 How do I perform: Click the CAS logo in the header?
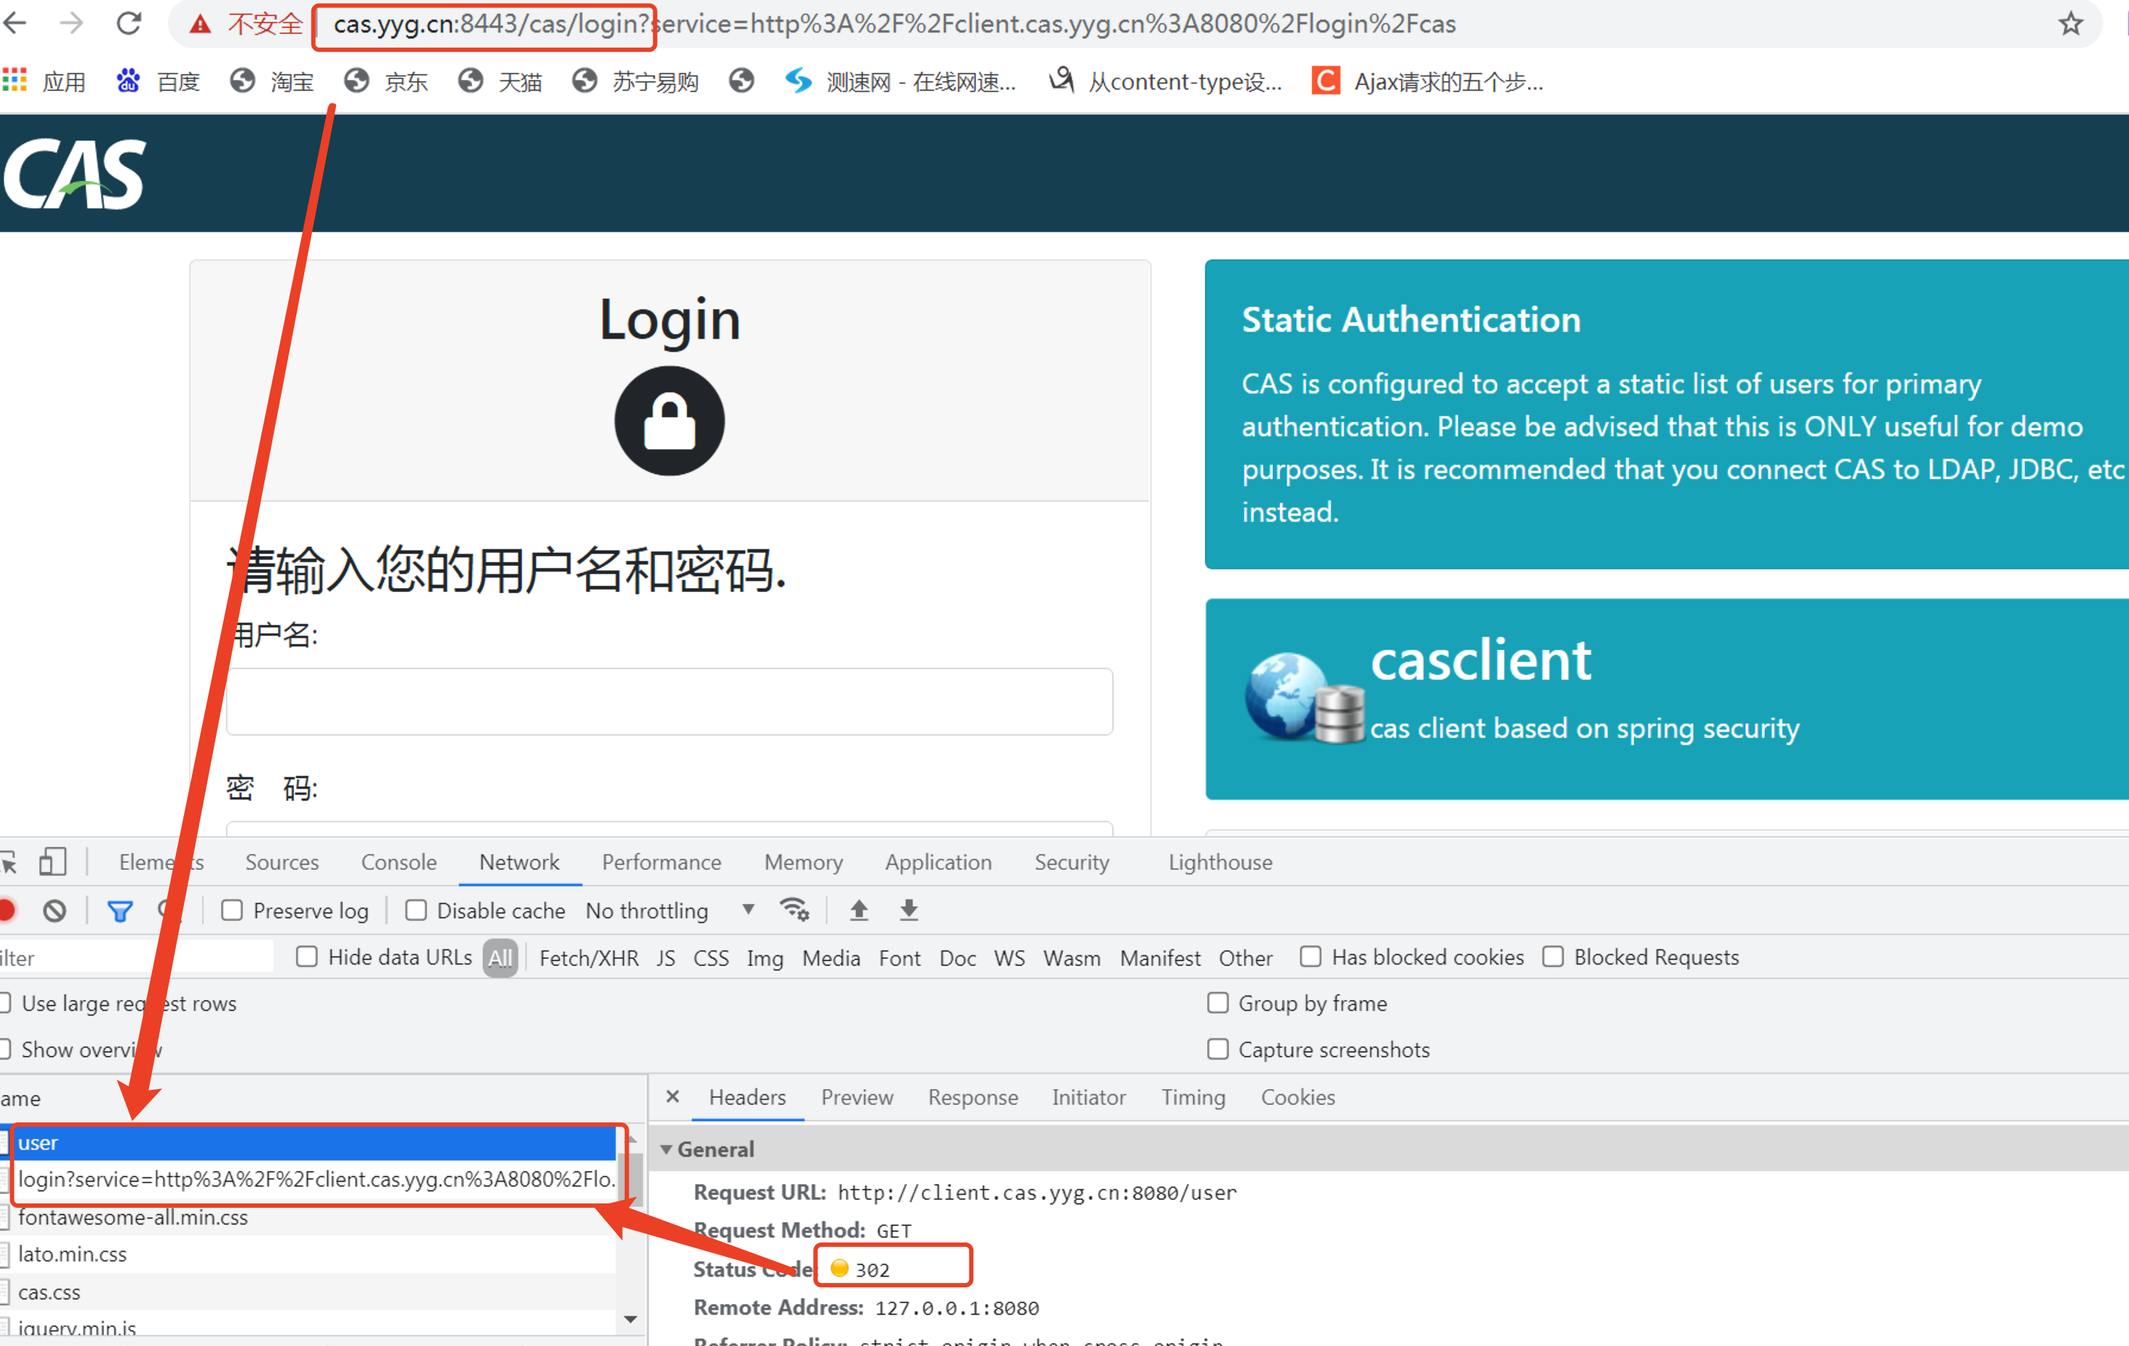click(x=75, y=173)
